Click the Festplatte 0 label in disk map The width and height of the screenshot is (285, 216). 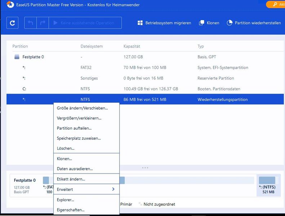point(25,180)
